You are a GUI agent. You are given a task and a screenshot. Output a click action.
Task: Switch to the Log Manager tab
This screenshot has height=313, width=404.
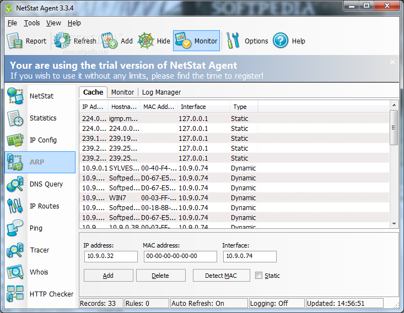click(161, 92)
